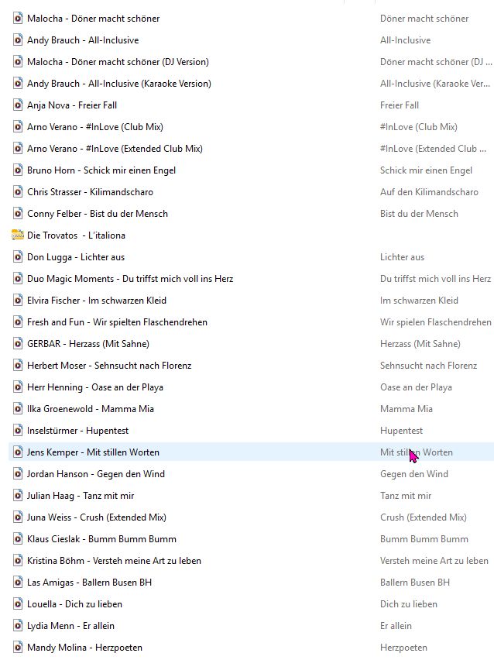The image size is (494, 660).
Task: Select Elvira Fischer - Im schwarzen Kleid
Action: (x=96, y=300)
